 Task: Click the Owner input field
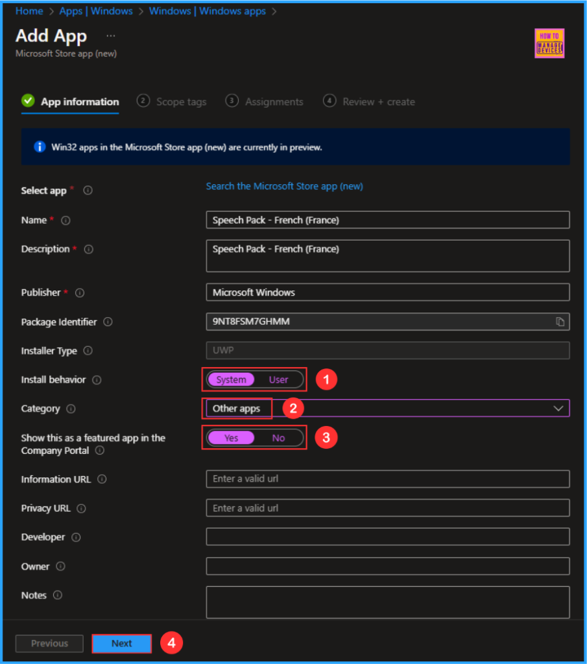pos(387,566)
